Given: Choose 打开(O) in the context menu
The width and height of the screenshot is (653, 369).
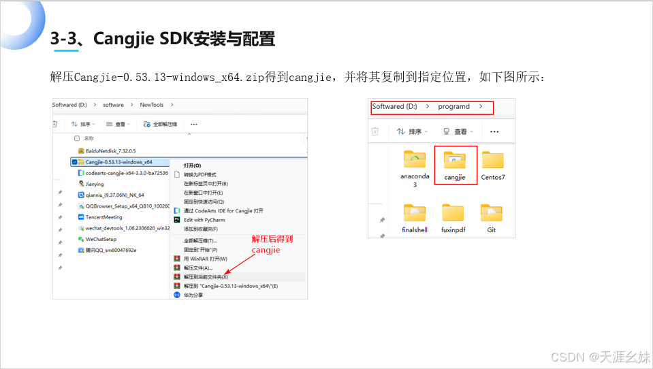Looking at the screenshot, I should pos(193,165).
